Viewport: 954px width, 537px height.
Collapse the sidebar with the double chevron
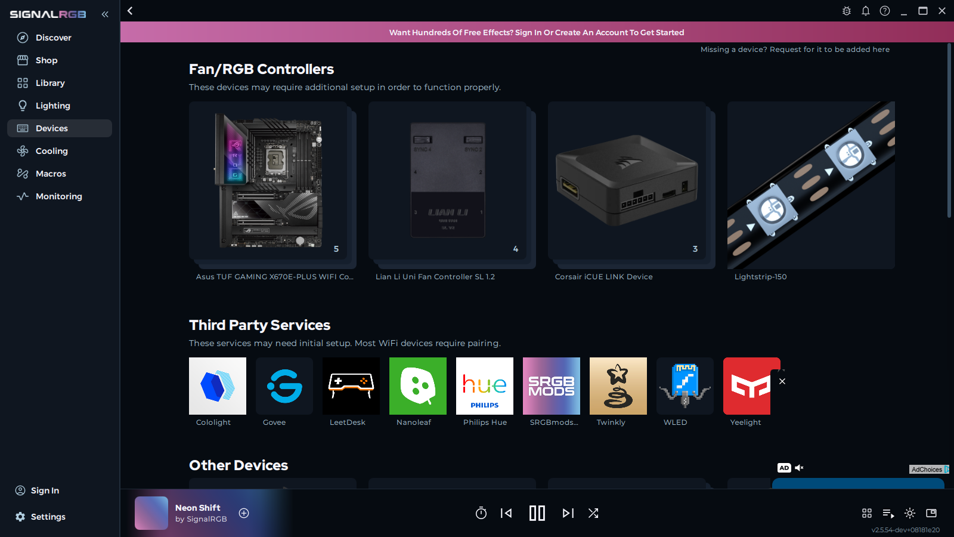(x=105, y=14)
